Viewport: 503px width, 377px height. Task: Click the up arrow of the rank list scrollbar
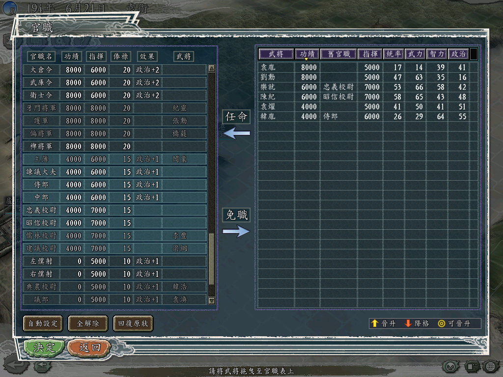tap(211, 68)
